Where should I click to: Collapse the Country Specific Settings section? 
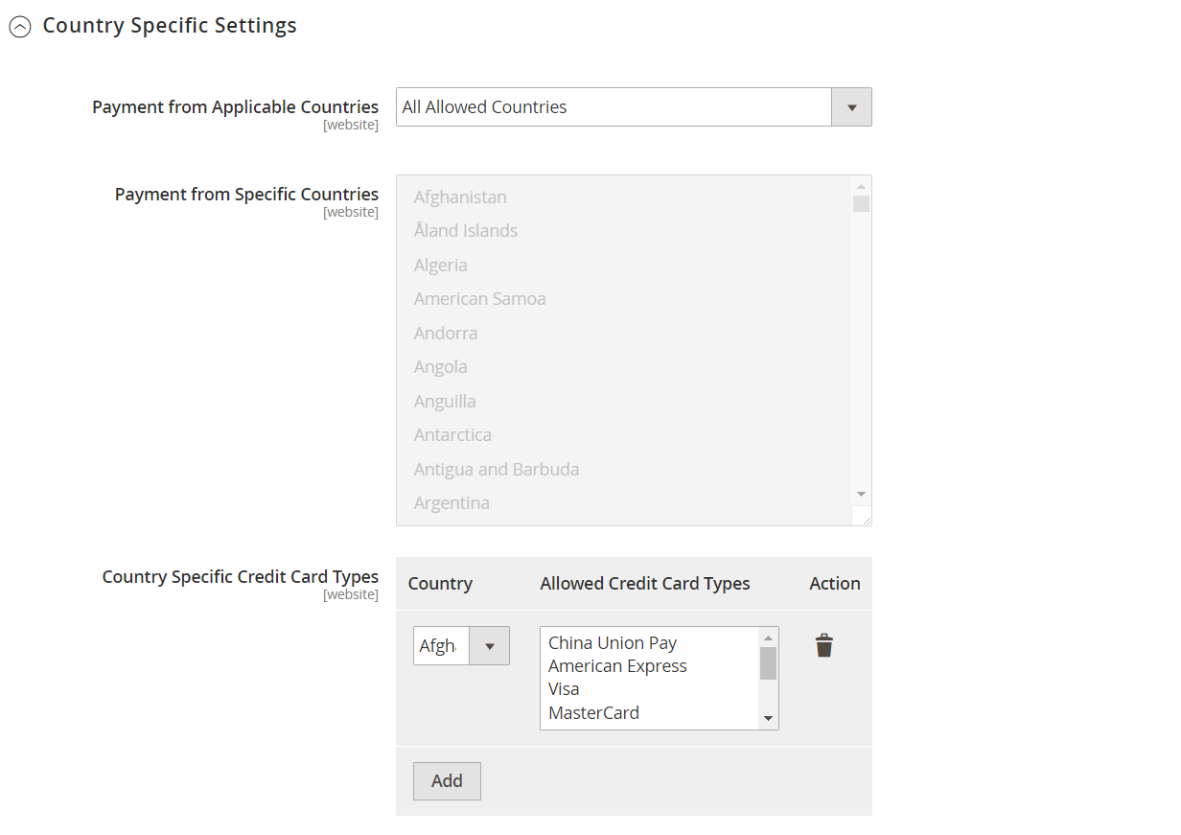[19, 27]
